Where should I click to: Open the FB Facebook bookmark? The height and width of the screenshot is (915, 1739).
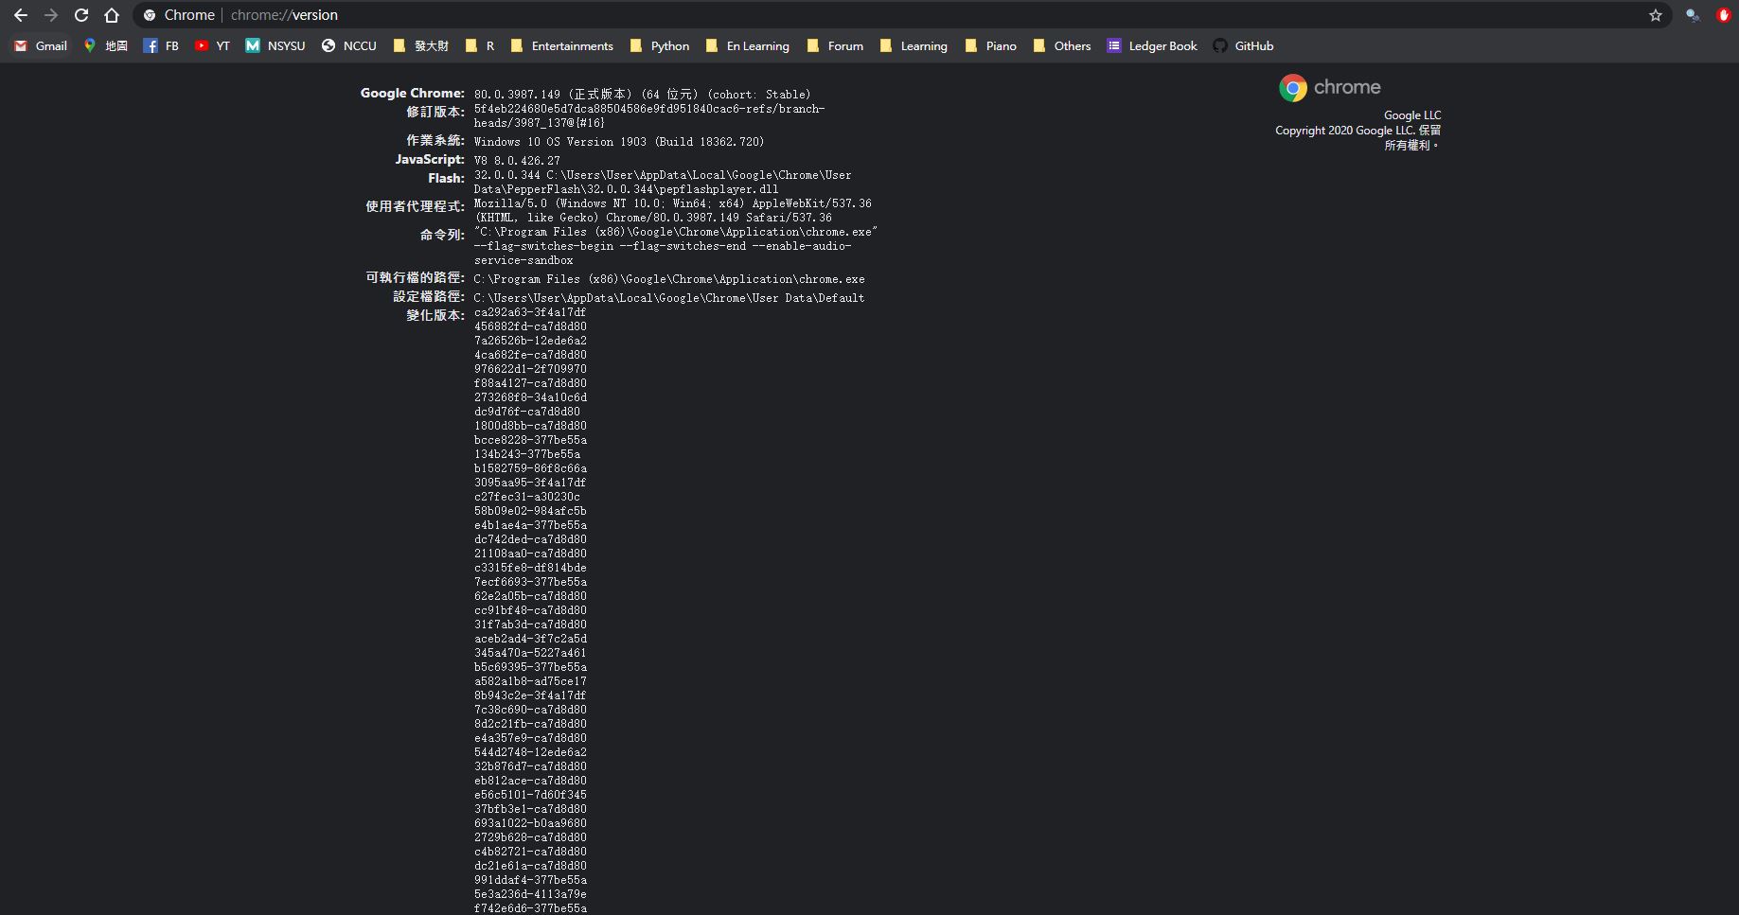(161, 45)
